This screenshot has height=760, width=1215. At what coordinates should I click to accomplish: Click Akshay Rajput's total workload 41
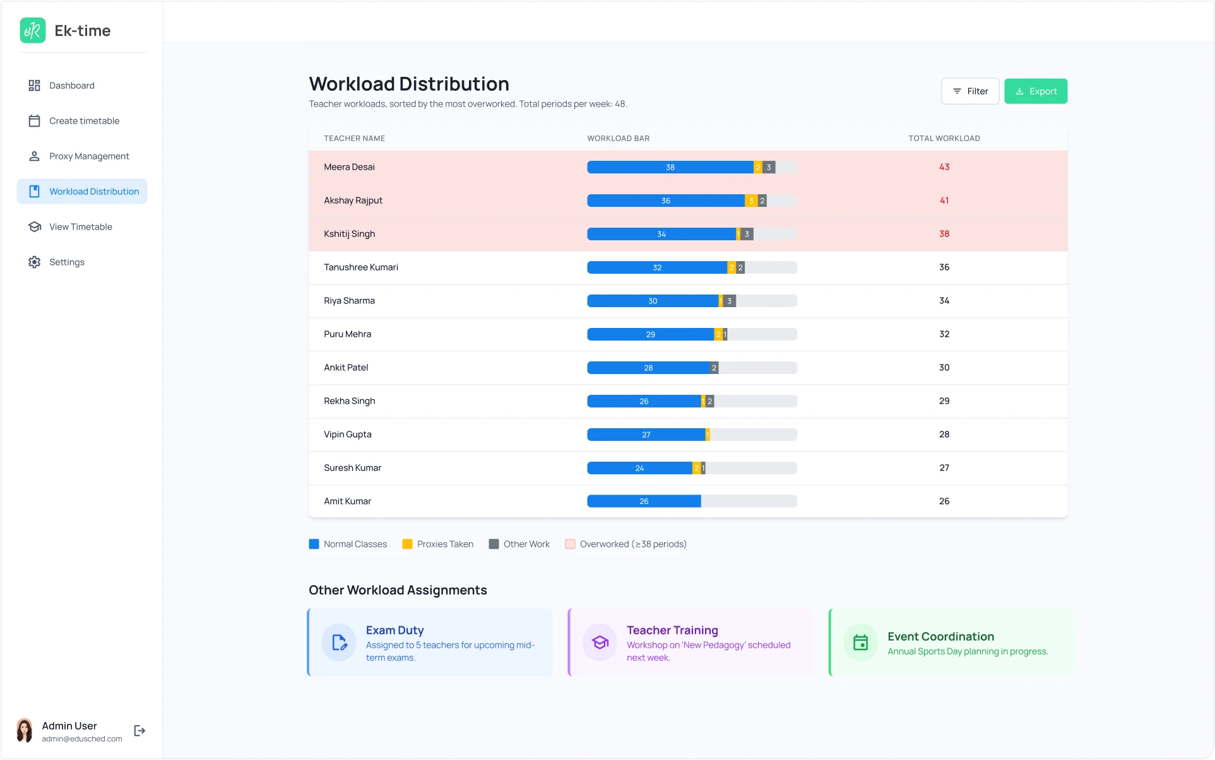[944, 201]
